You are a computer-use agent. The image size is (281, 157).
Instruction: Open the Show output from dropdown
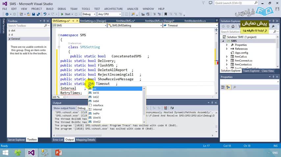[83, 108]
